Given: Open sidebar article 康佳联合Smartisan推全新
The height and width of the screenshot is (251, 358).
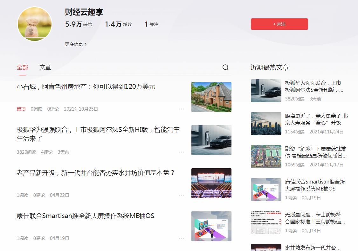Looking at the screenshot, I should click(x=315, y=185).
